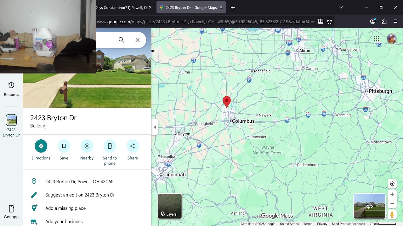This screenshot has height=226, width=403.
Task: Open 2423 Bryton Dr recent item in sidebar
Action: pyautogui.click(x=11, y=126)
